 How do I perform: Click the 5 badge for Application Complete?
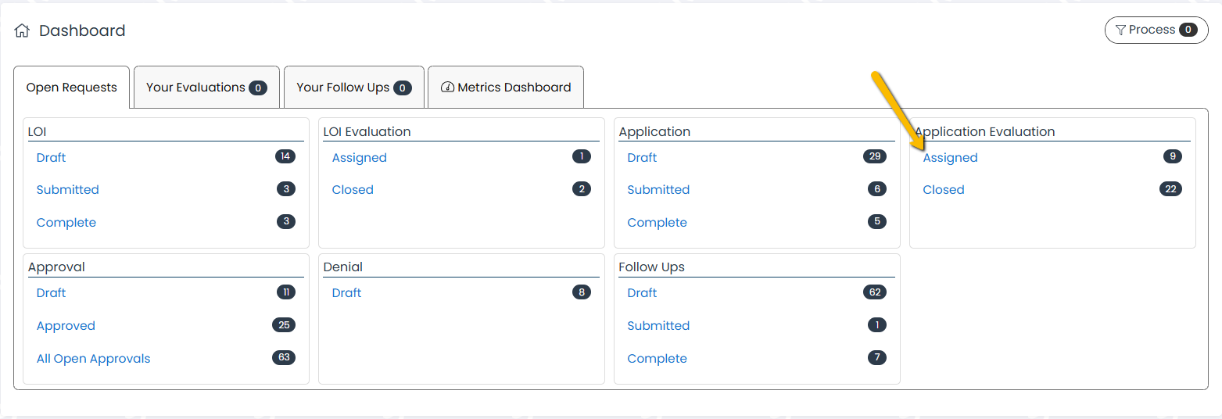click(877, 221)
